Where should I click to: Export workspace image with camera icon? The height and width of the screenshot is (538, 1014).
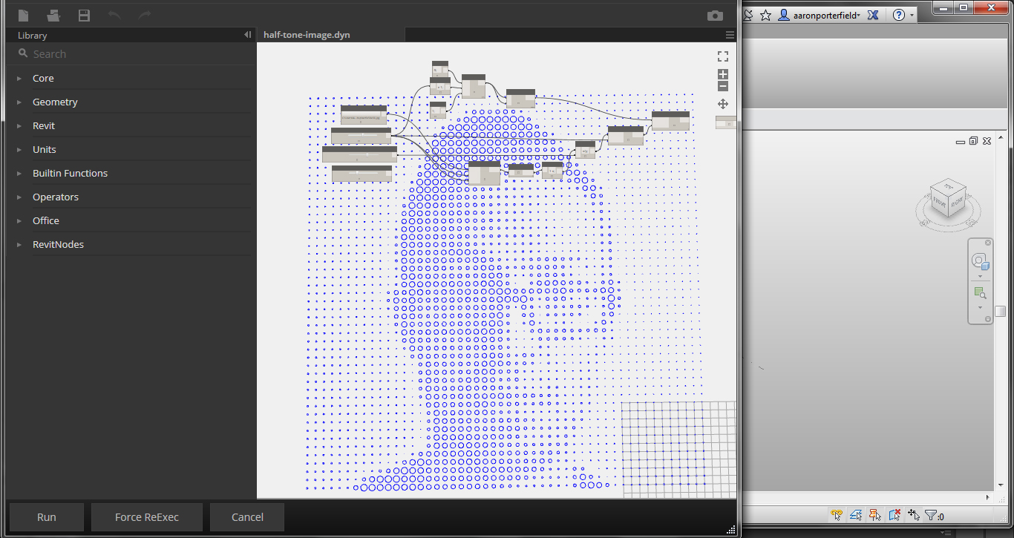[x=715, y=16]
